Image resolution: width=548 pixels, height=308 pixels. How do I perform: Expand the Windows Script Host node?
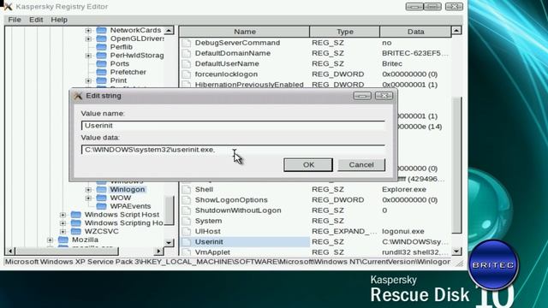point(63,215)
